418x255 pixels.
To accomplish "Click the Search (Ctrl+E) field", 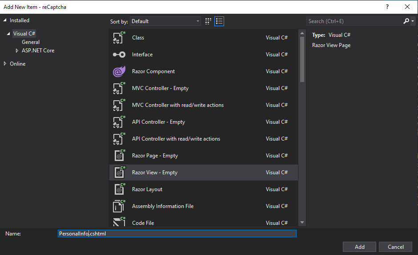I will point(354,21).
